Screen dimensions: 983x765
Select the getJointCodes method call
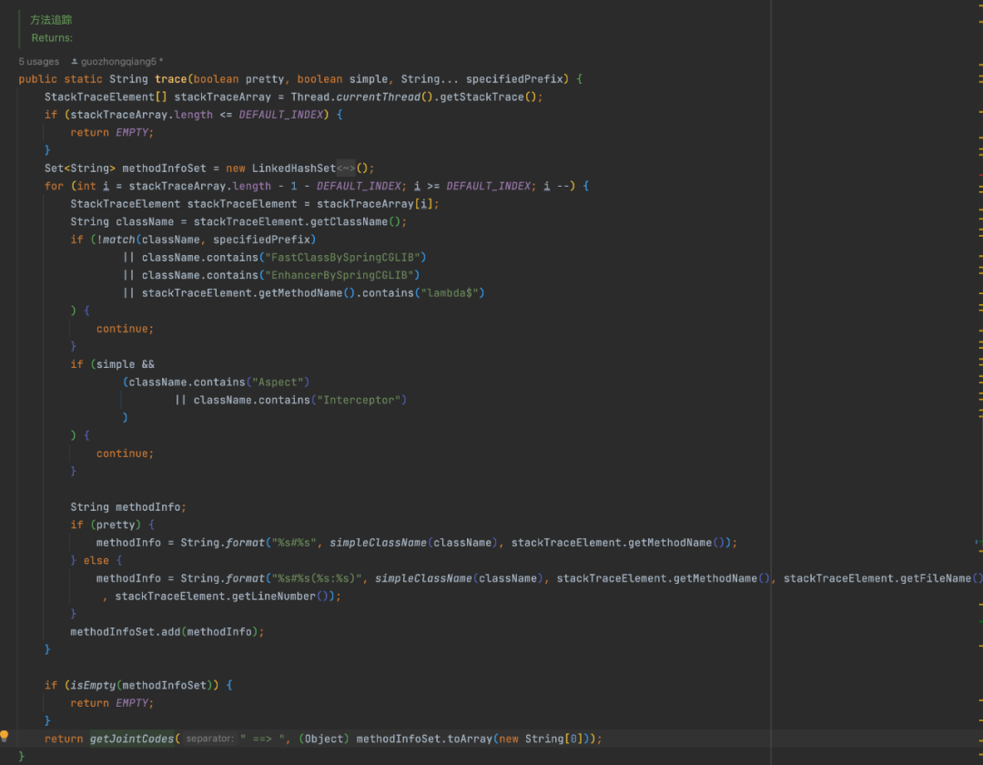pos(132,739)
